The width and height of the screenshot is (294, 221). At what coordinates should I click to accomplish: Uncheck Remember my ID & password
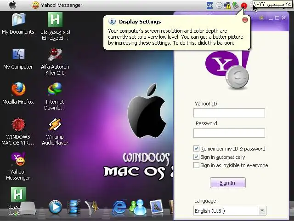coord(196,149)
